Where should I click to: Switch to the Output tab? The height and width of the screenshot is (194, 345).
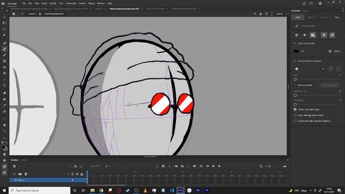click(24, 160)
